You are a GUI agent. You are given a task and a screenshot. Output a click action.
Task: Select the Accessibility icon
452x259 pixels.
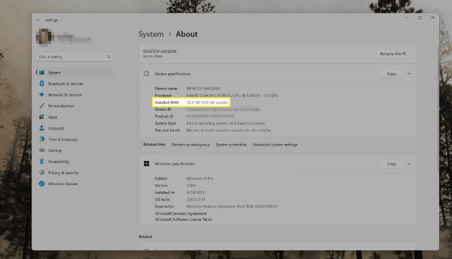pyautogui.click(x=42, y=161)
